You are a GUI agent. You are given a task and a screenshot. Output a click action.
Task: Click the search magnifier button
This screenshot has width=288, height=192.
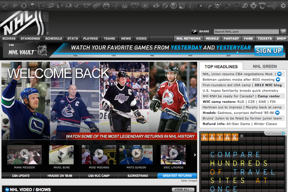283,32
